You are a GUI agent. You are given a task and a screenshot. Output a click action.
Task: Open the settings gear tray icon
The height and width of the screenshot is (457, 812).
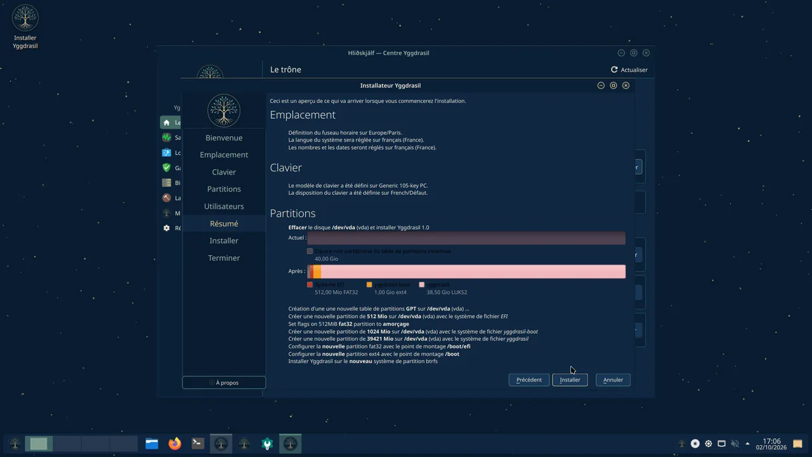pos(709,444)
